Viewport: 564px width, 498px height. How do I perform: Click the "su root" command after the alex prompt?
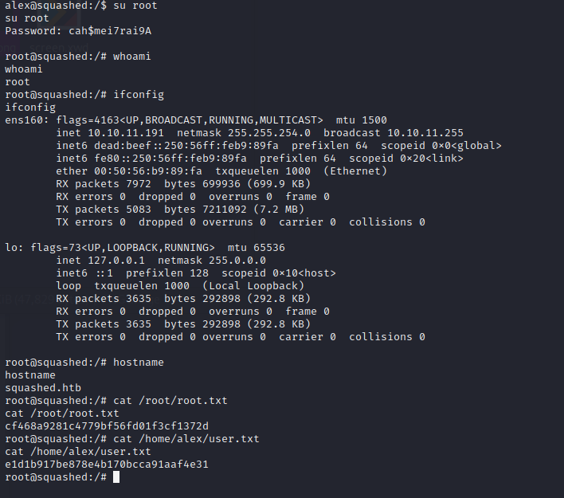132,6
